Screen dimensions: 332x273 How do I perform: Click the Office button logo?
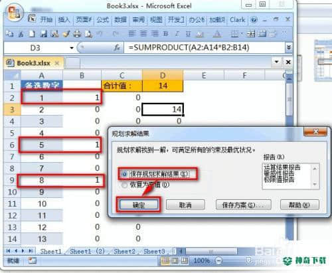14,13
